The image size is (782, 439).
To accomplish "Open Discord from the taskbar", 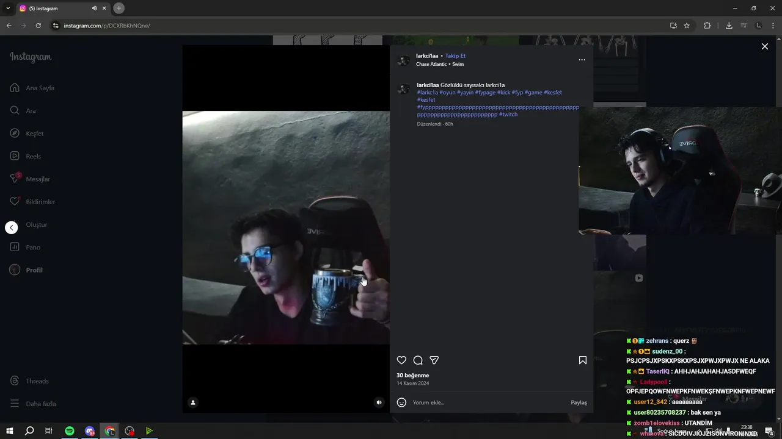I will click(90, 431).
